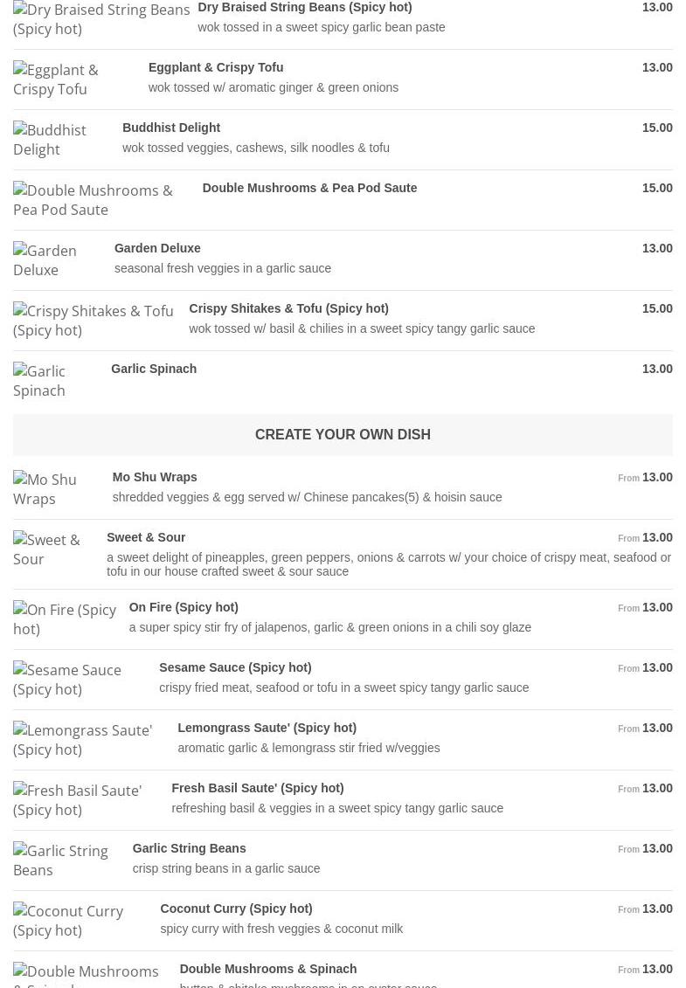Click the 15.00 price for Buddhist Delight
The width and height of the screenshot is (686, 988).
(656, 128)
